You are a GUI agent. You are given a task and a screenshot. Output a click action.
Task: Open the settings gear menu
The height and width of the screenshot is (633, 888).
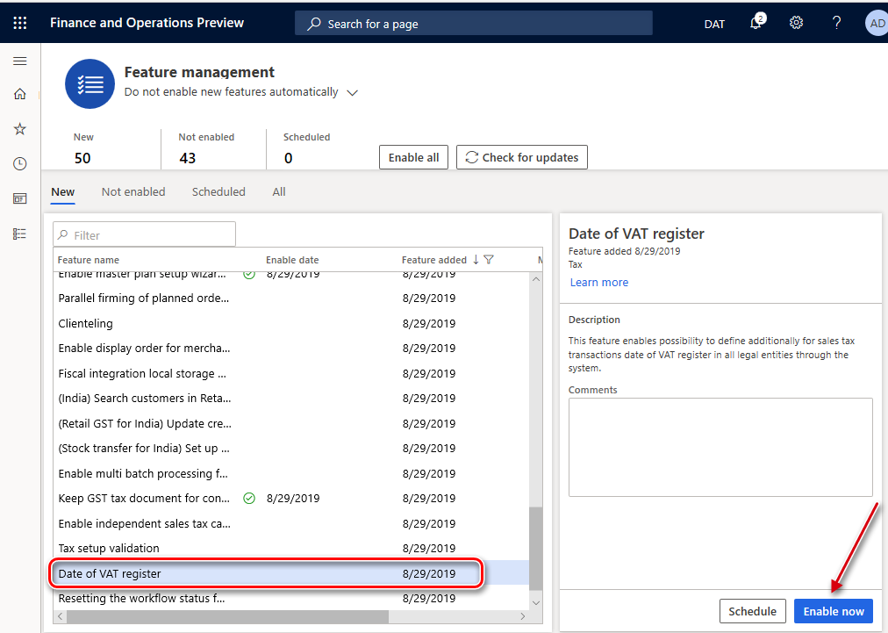796,23
